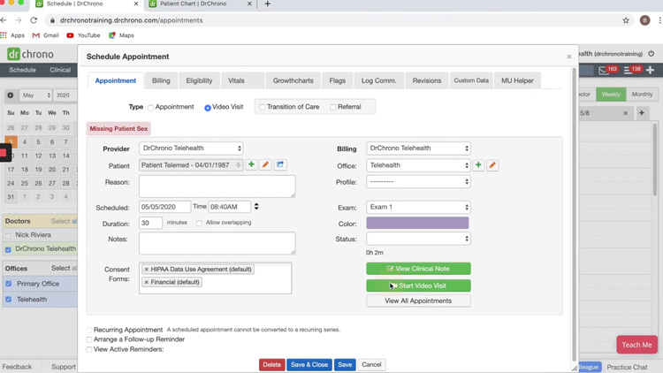
Task: Bookmark this page with the star icon
Action: point(626,20)
